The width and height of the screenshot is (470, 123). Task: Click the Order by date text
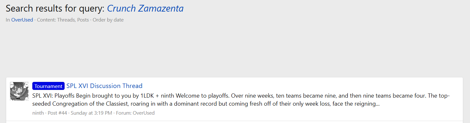108,20
